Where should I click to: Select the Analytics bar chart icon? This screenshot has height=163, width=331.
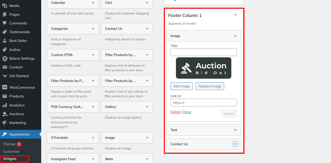[5, 105]
